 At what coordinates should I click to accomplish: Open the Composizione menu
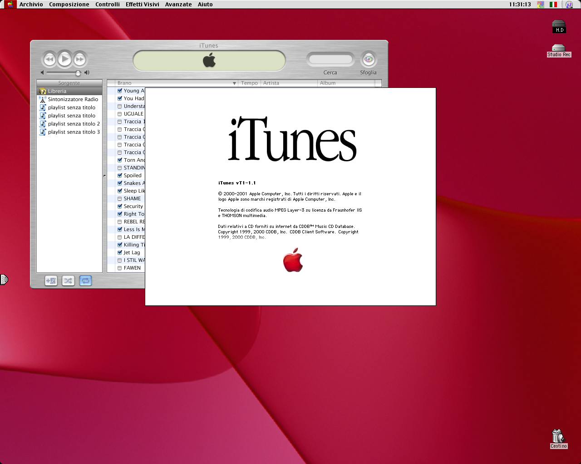[x=69, y=4]
